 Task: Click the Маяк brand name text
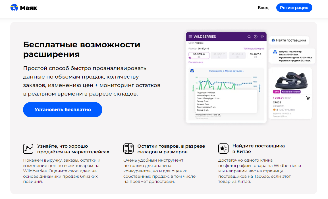point(28,8)
